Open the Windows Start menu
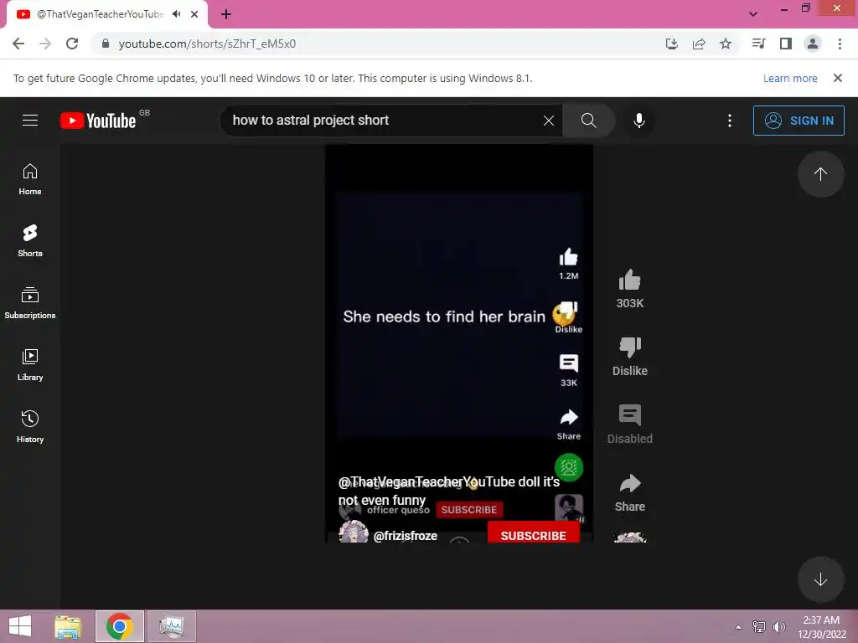The width and height of the screenshot is (858, 643). pos(20,626)
